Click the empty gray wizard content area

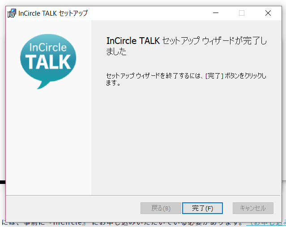click(186, 141)
